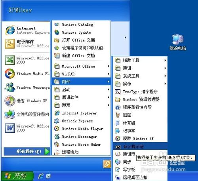Open 写字板 WordPad icon

pos(118,170)
